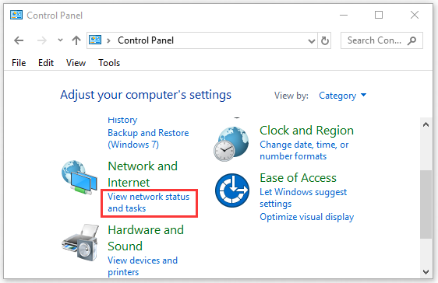Click the scrollbar up arrow
Image resolution: width=438 pixels, height=283 pixels.
point(426,124)
